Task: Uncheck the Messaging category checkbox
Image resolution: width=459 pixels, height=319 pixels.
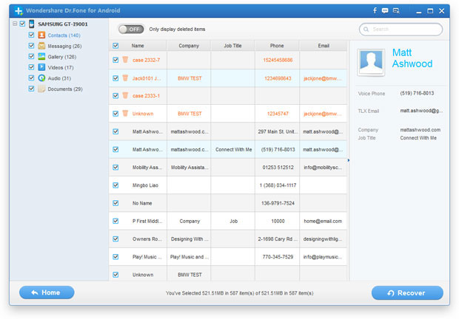Action: point(31,46)
